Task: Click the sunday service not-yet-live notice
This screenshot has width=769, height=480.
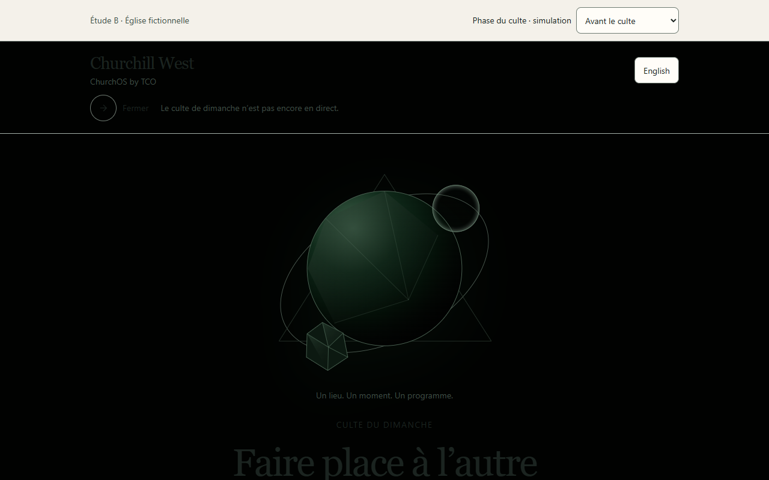Action: [x=250, y=108]
